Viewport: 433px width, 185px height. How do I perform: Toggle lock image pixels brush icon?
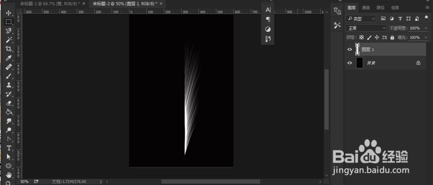coord(369,38)
